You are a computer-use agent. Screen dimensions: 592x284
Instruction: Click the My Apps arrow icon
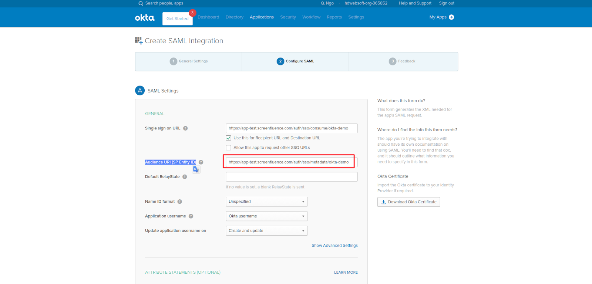pos(451,17)
